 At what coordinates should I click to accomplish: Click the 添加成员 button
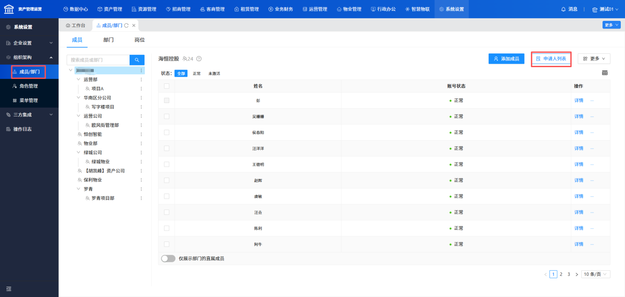[506, 59]
